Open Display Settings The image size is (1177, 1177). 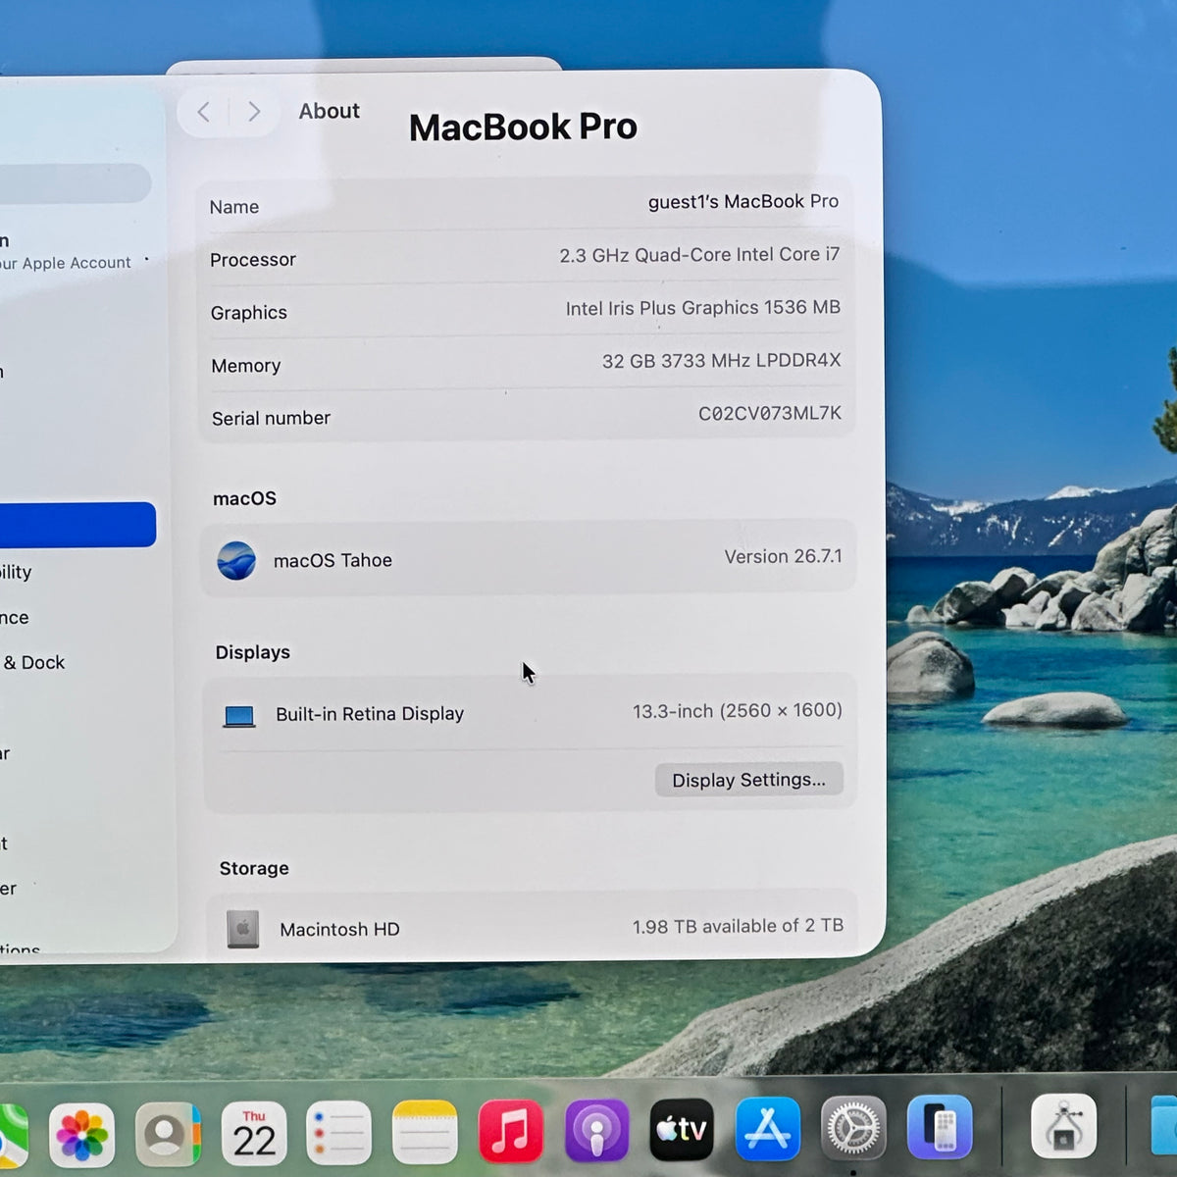coord(748,780)
